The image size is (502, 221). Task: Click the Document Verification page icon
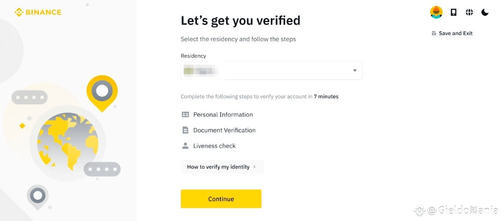tap(185, 130)
